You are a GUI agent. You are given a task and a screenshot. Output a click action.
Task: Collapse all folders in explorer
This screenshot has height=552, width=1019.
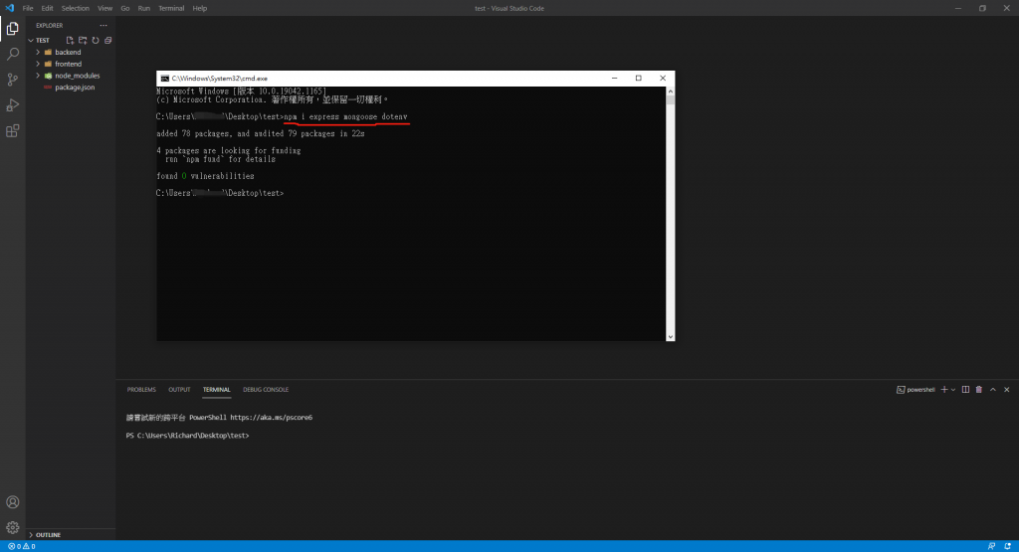click(x=107, y=40)
